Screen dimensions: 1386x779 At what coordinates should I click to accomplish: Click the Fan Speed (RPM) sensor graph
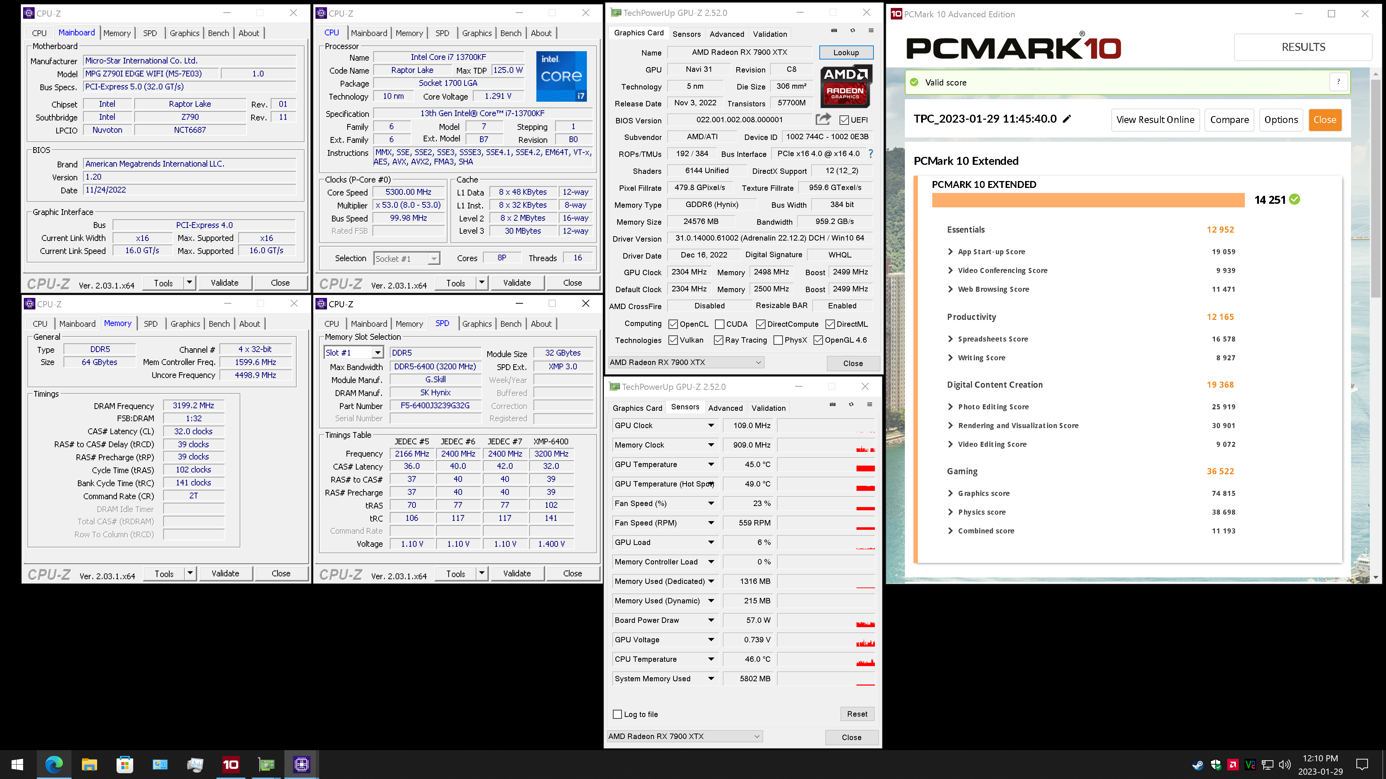click(826, 523)
